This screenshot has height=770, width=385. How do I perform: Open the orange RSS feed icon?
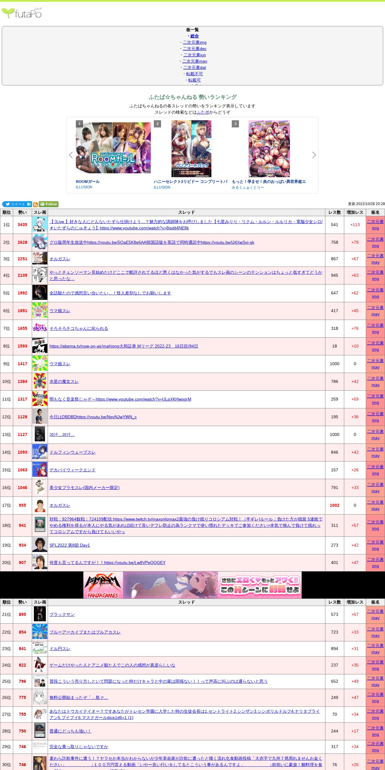tap(35, 205)
